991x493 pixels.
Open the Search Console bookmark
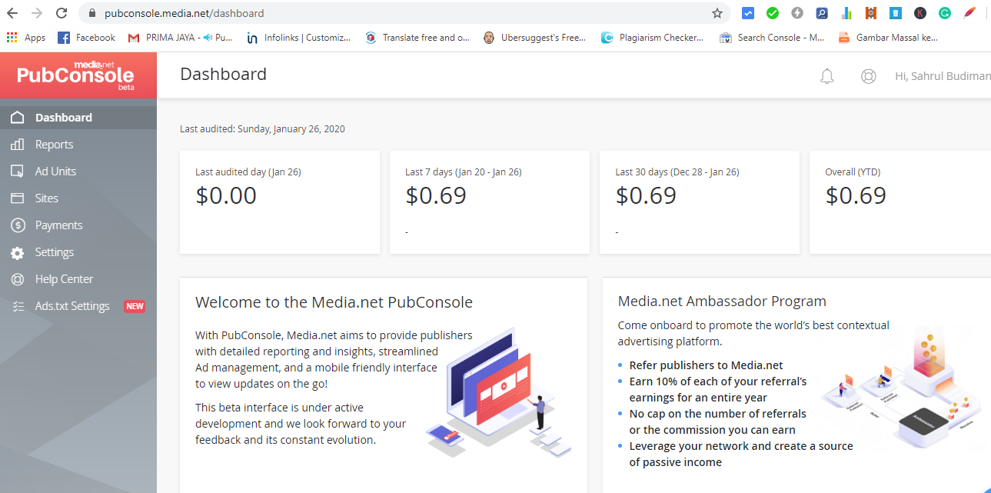[772, 37]
